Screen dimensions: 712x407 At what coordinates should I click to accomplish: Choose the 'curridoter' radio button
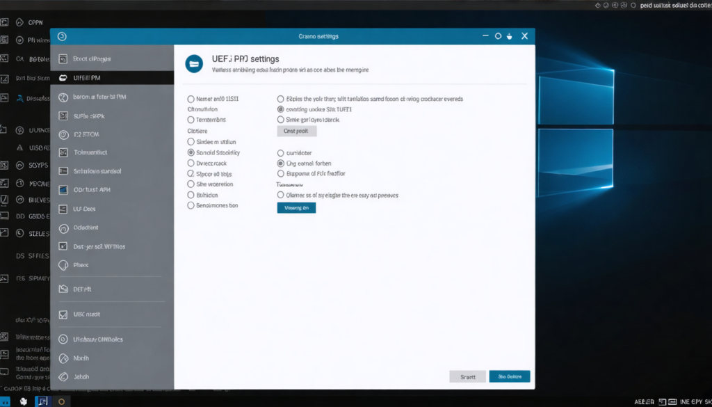tap(281, 153)
